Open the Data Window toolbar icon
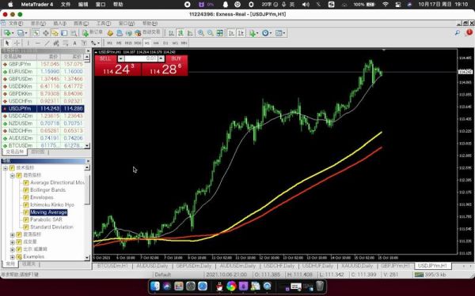Image resolution: width=475 pixels, height=296 pixels. (45, 33)
